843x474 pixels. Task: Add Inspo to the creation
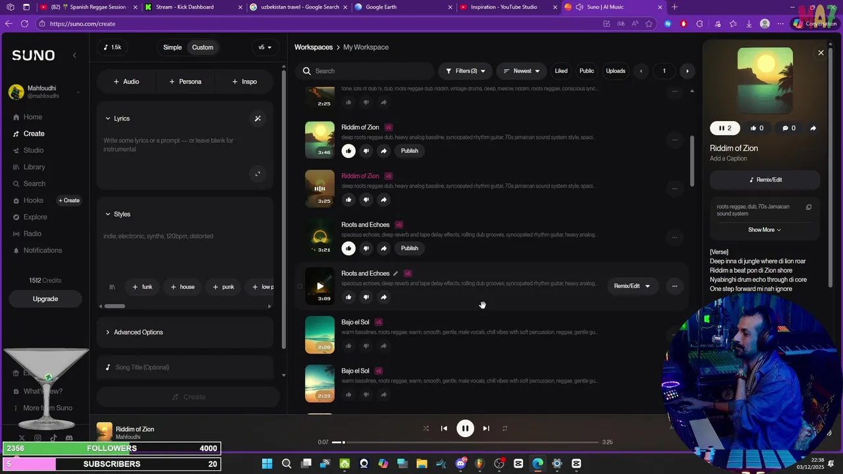pyautogui.click(x=244, y=82)
